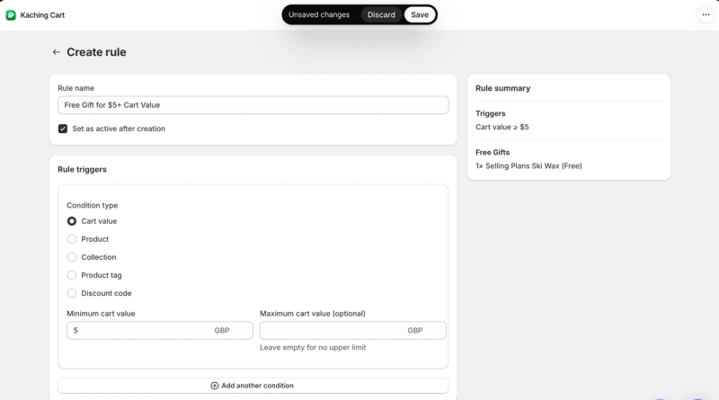The height and width of the screenshot is (400, 719).
Task: Select the Cart value condition type
Action: click(72, 221)
